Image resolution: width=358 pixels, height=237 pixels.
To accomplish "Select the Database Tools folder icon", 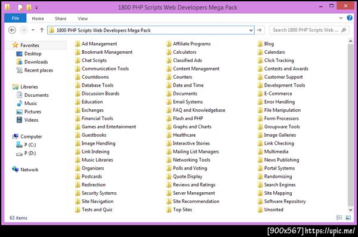I will (78, 85).
